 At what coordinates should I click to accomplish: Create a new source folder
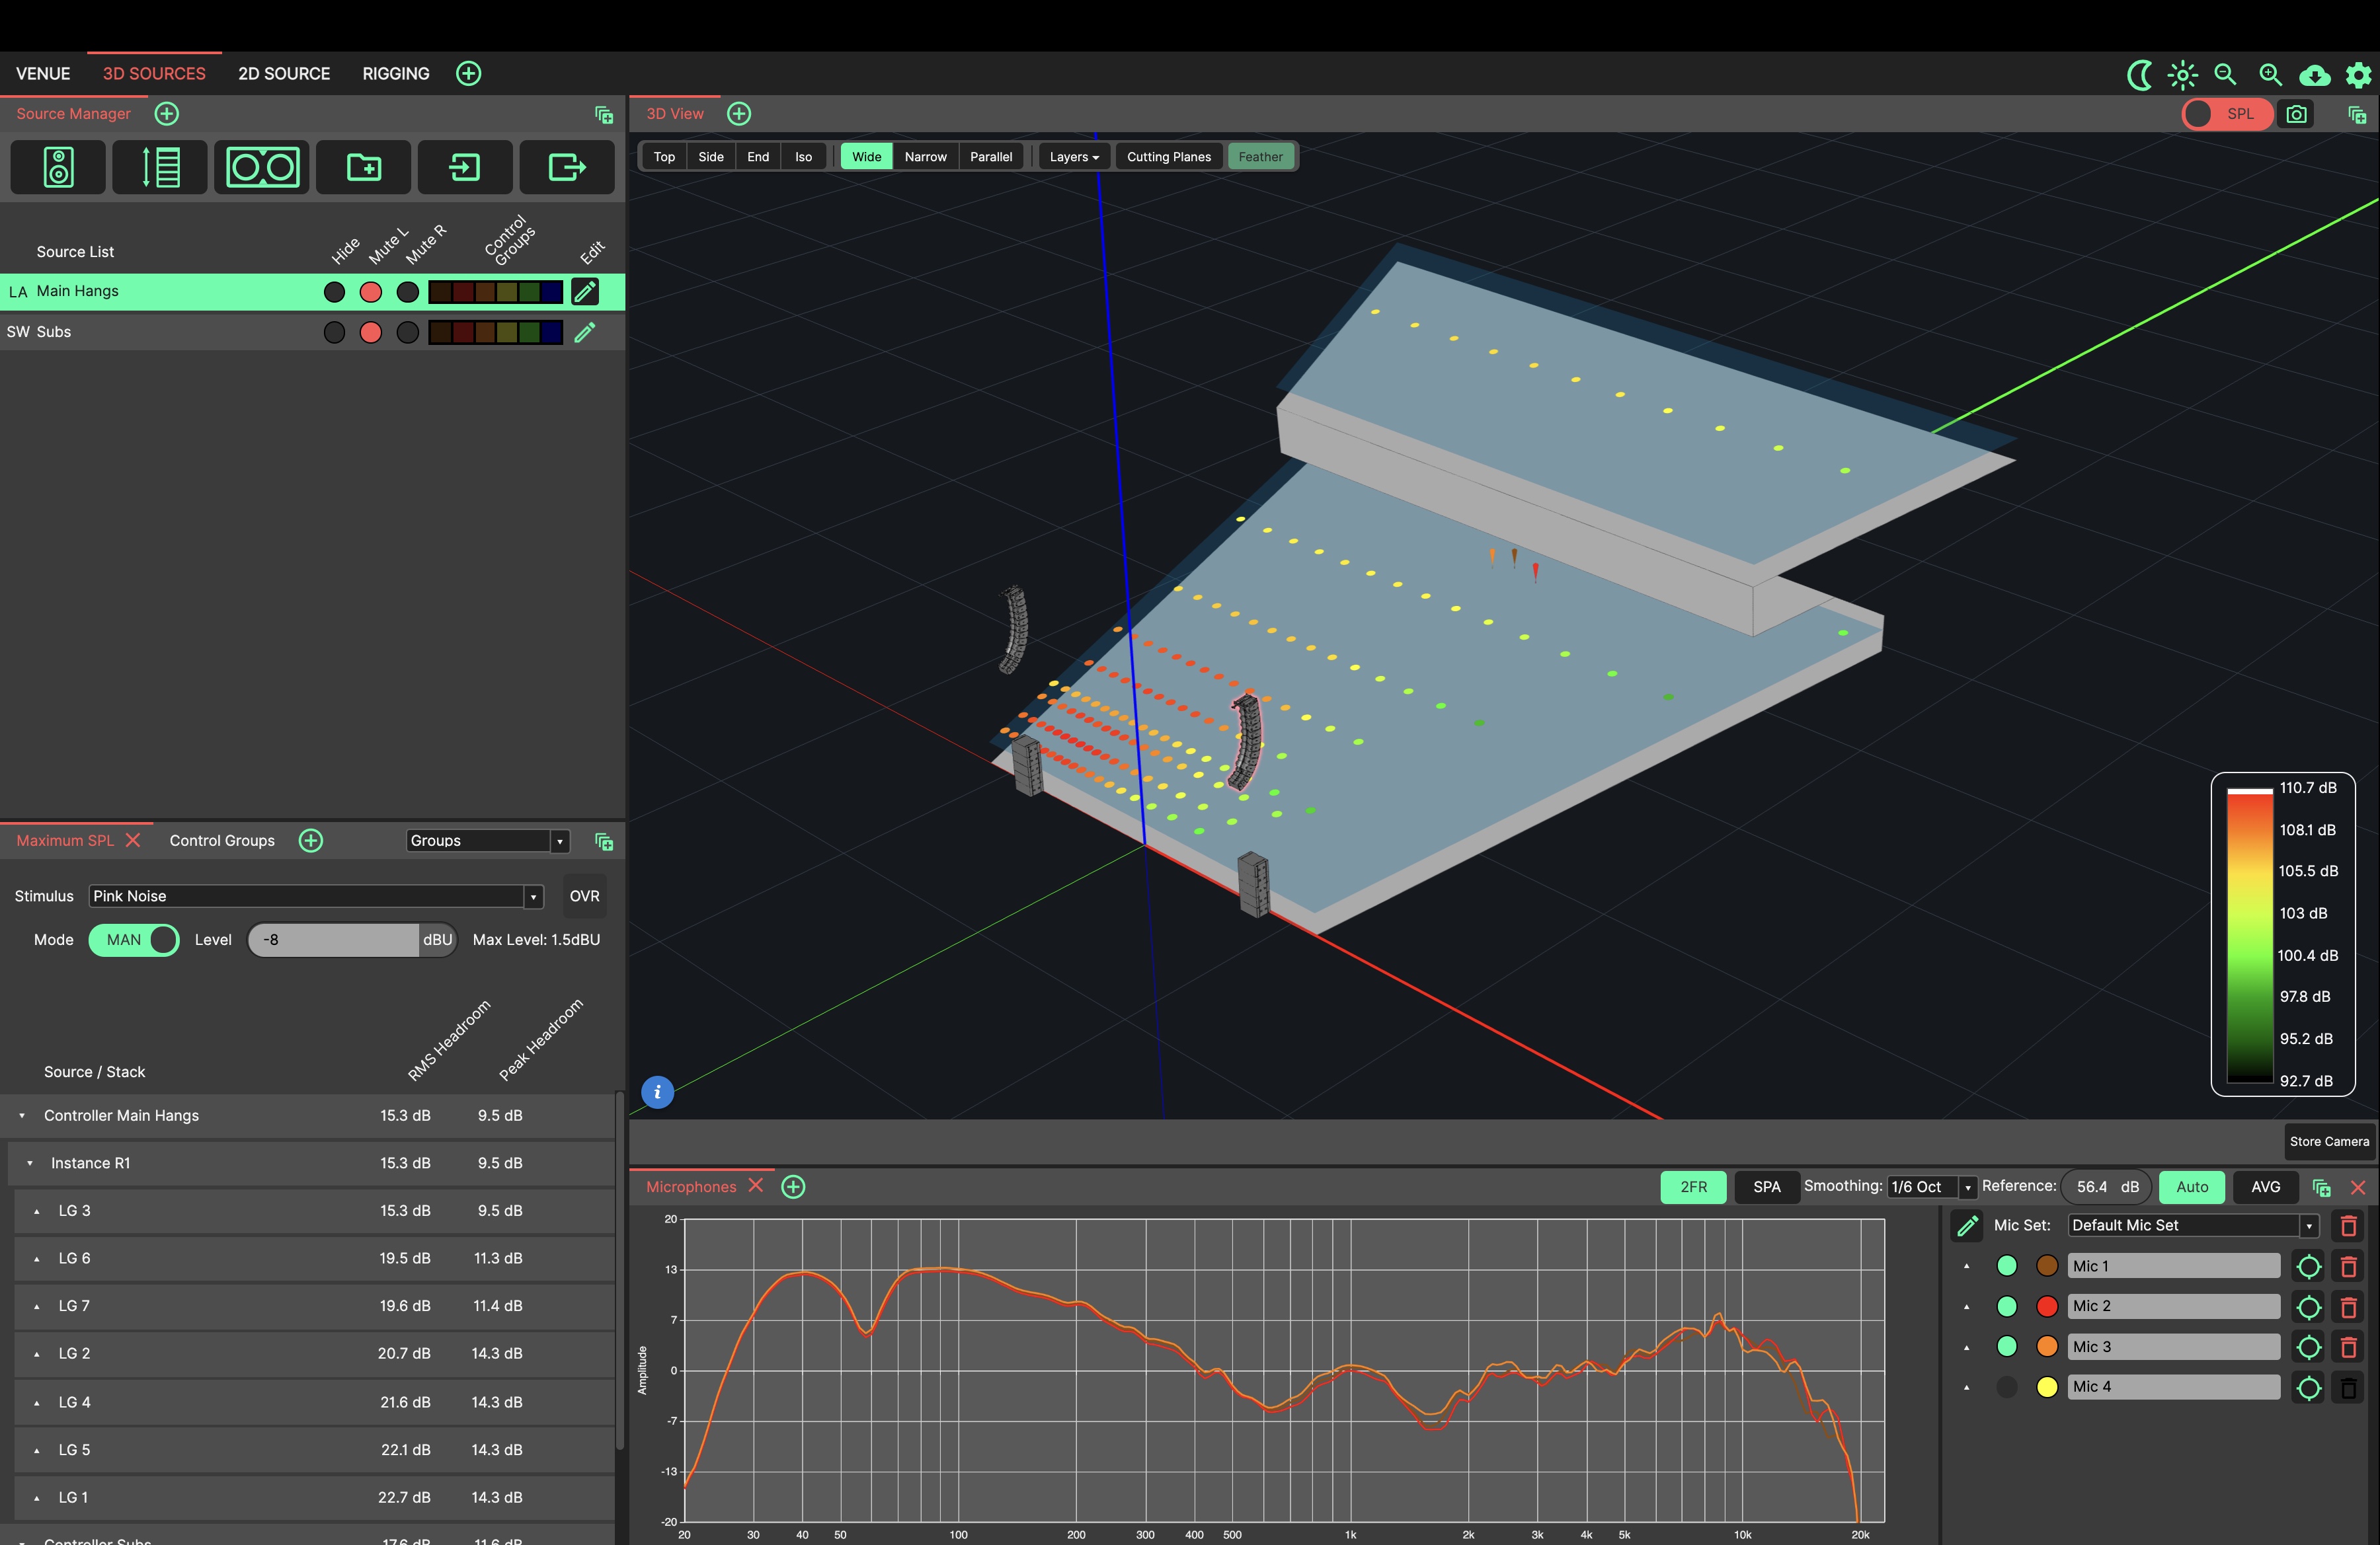(364, 167)
